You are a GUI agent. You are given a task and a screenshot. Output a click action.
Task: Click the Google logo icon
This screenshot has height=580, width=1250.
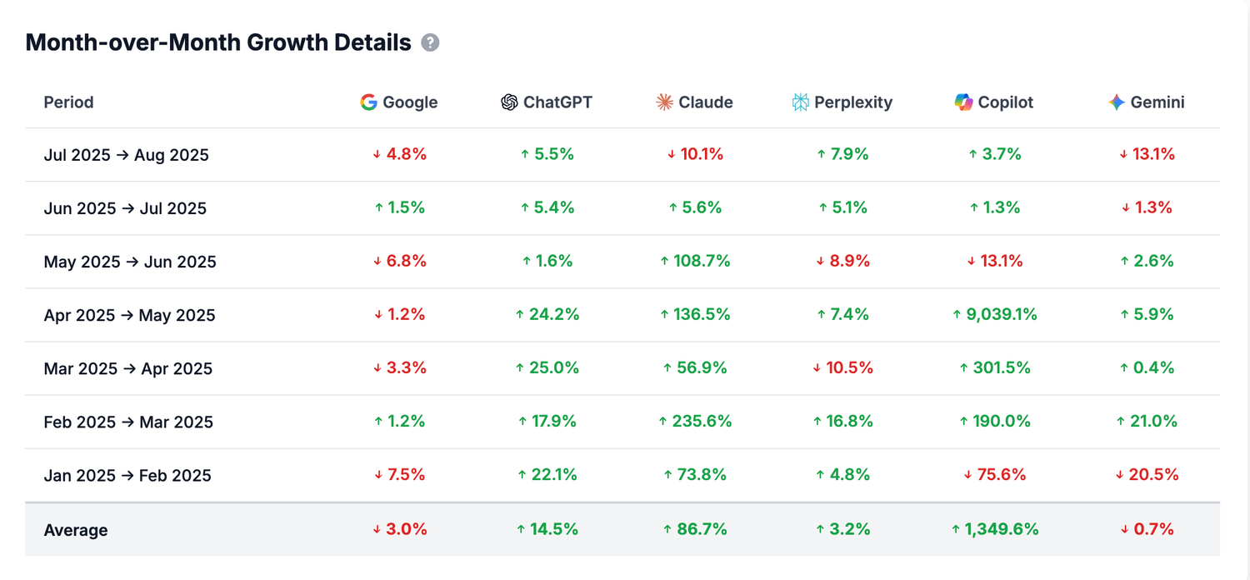(368, 102)
